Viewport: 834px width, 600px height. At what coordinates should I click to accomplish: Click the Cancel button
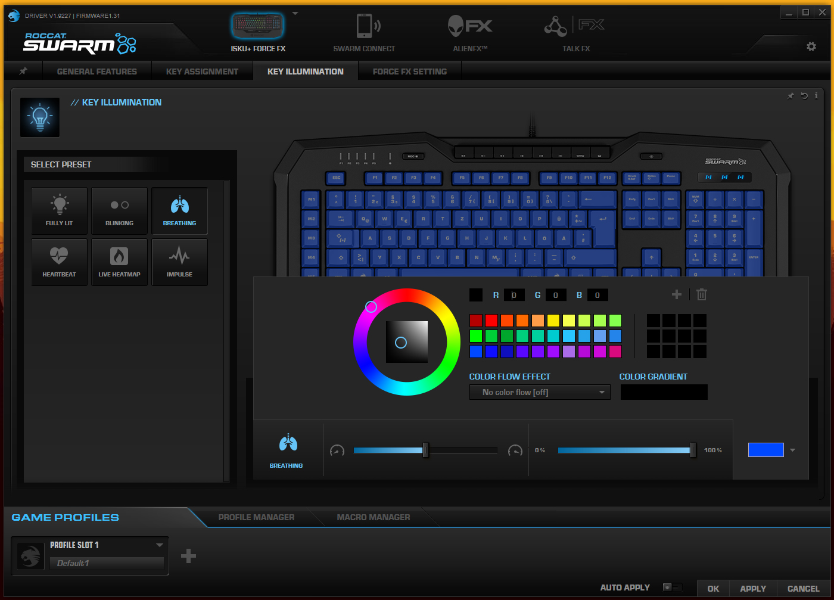point(804,589)
